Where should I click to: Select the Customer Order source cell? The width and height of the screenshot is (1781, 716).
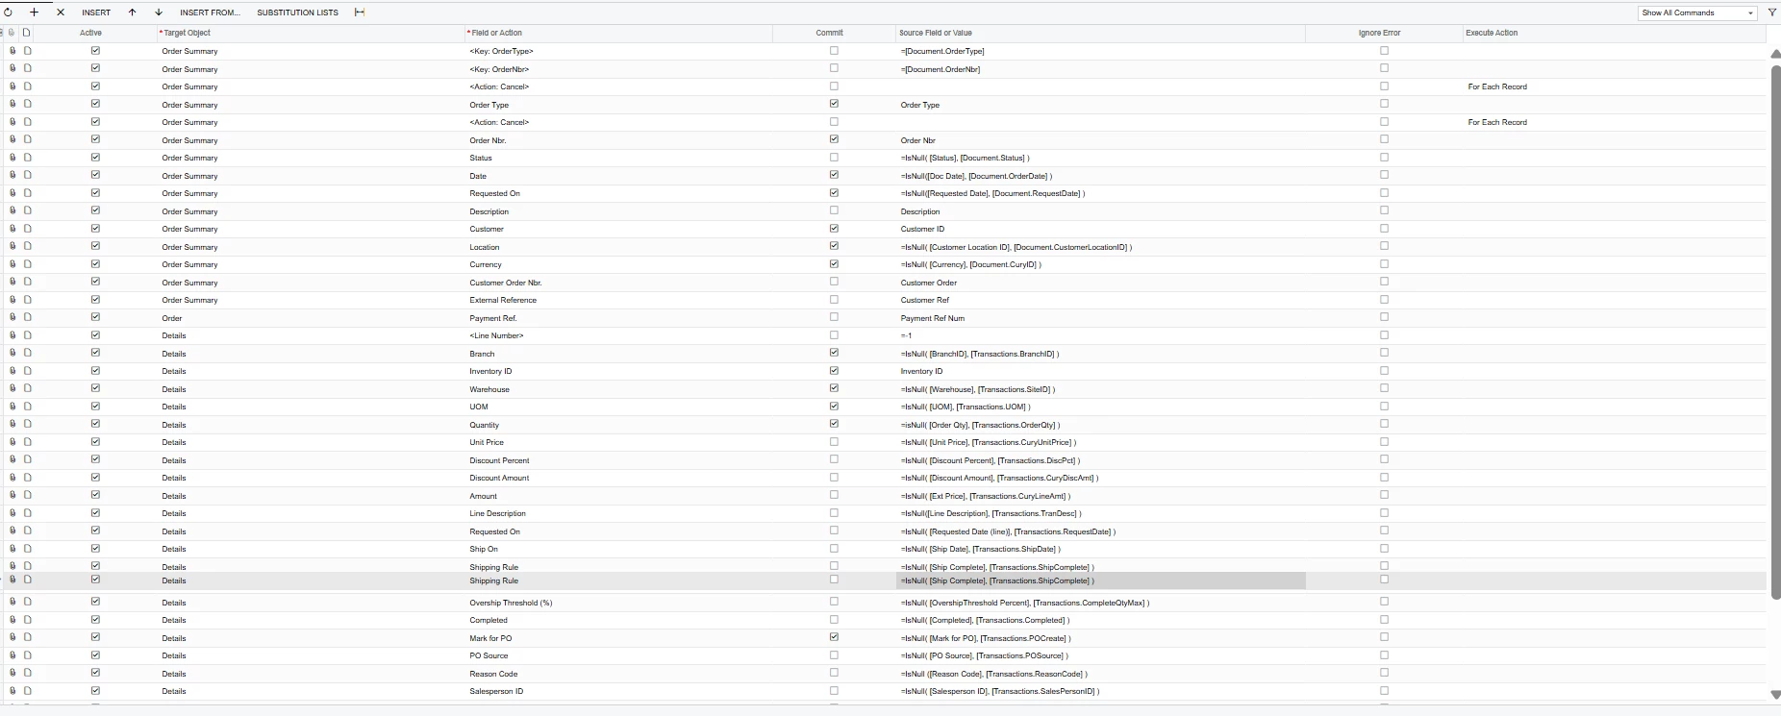tap(1100, 283)
